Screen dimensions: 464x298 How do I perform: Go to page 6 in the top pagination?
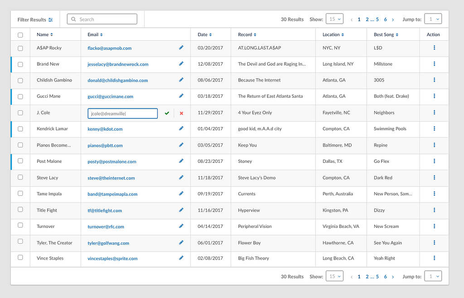385,19
